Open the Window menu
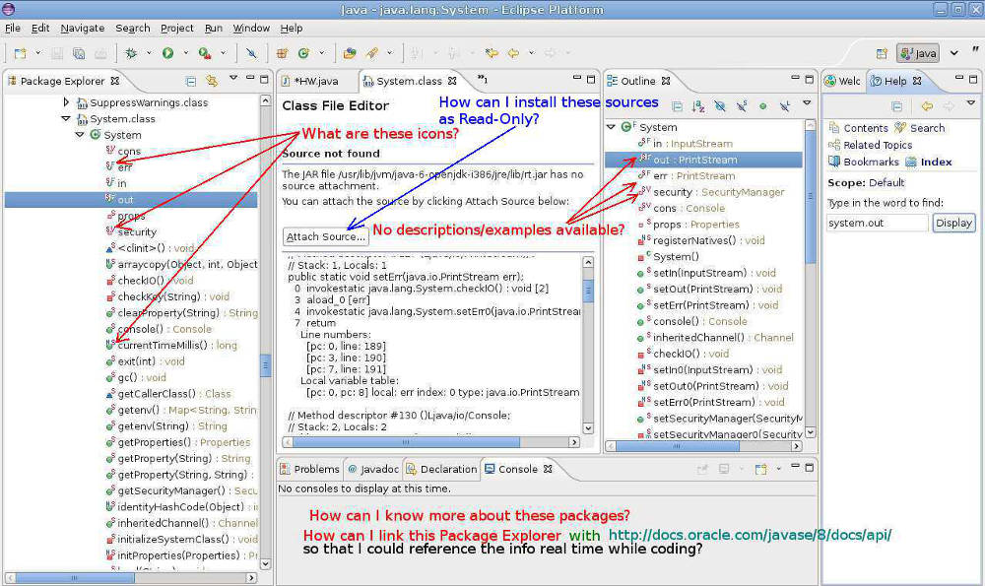 click(x=251, y=29)
